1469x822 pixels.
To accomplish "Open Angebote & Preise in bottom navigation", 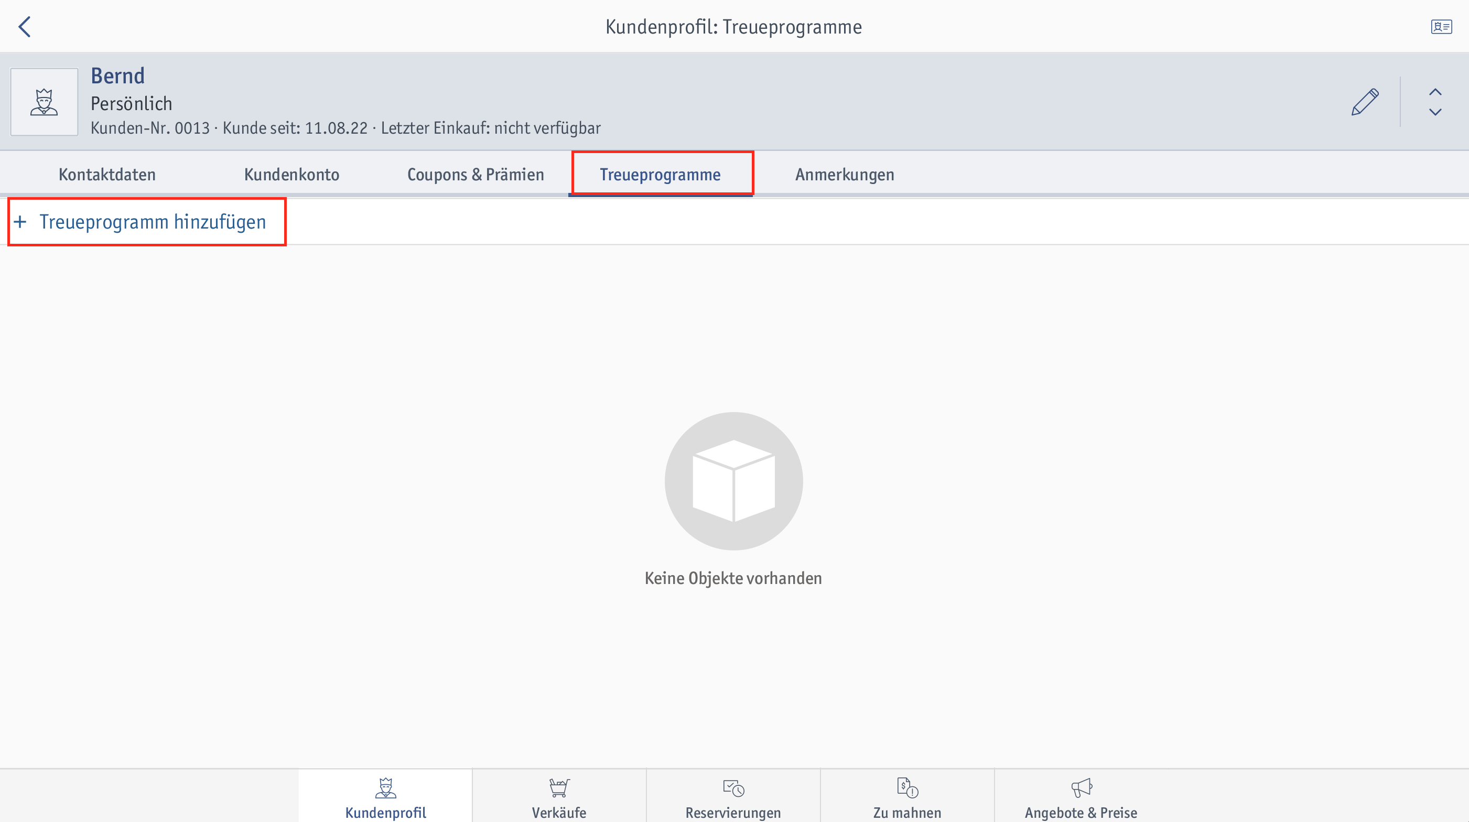I will click(x=1081, y=797).
